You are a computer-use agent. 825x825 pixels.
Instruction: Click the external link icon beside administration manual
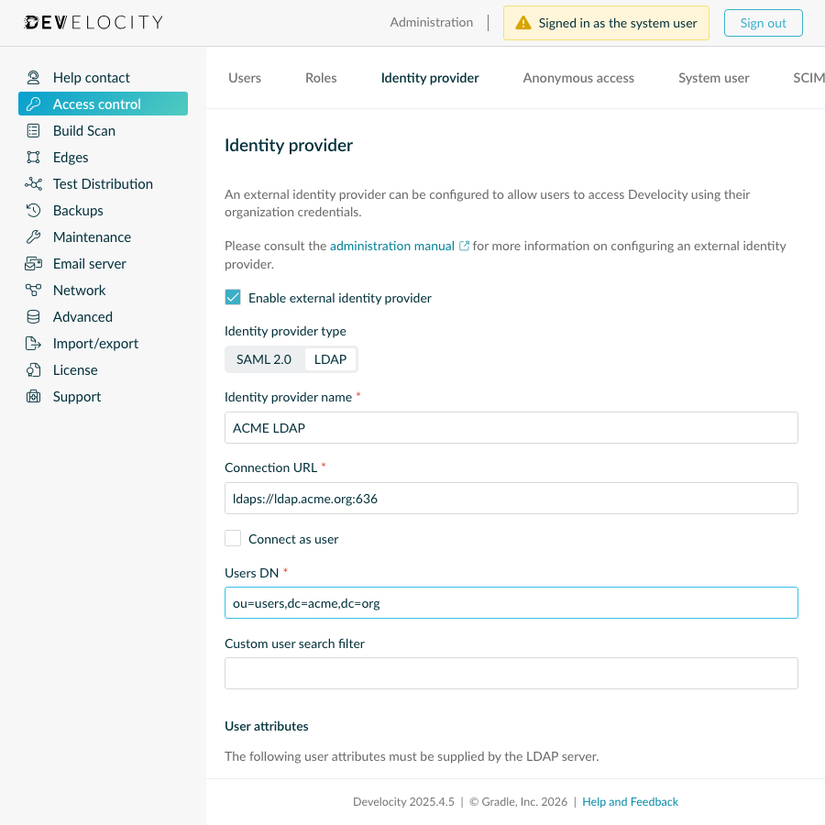[x=464, y=245]
